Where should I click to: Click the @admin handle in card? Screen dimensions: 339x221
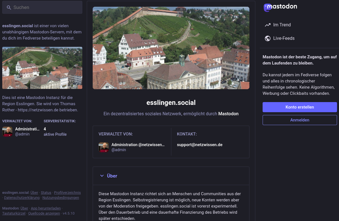(x=119, y=150)
